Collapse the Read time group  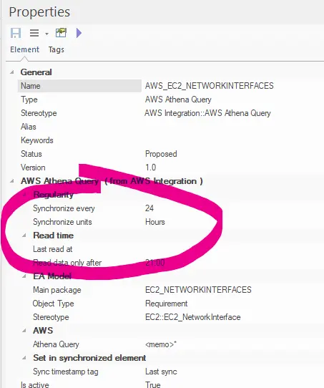(x=24, y=236)
